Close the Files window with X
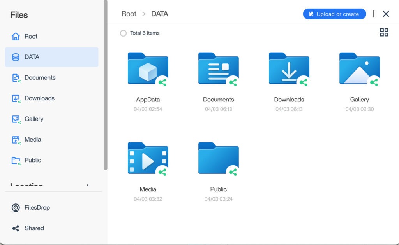This screenshot has height=245, width=399. 386,14
